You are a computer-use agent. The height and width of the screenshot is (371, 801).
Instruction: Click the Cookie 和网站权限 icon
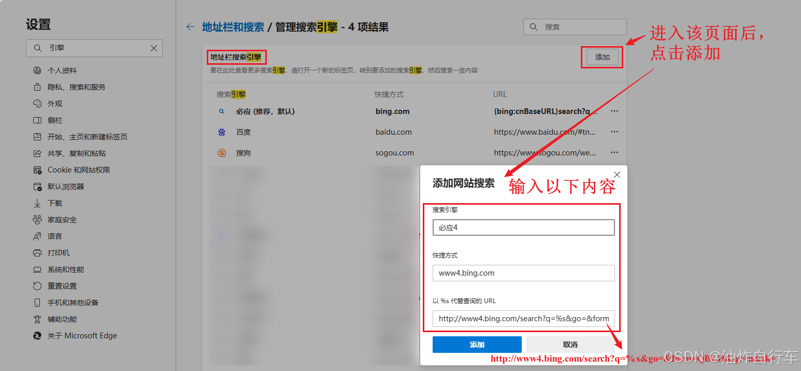37,170
